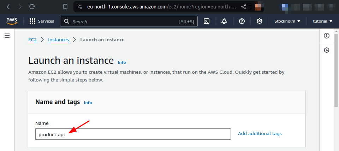Click the vertical page scrollbar
This screenshot has width=339, height=151.
pyautogui.click(x=336, y=70)
